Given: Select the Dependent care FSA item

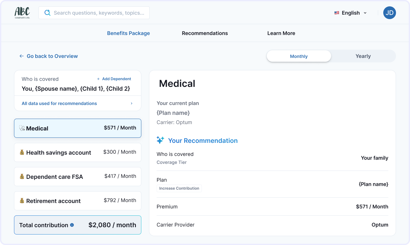Looking at the screenshot, I should (78, 177).
